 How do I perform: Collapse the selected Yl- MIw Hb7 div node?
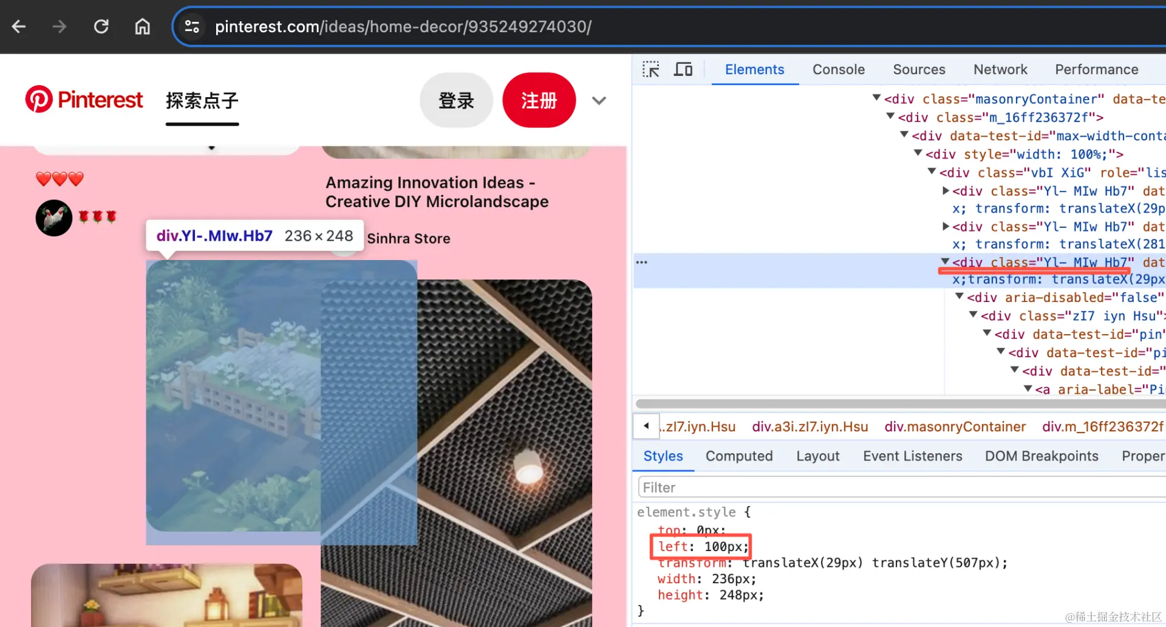pos(946,262)
